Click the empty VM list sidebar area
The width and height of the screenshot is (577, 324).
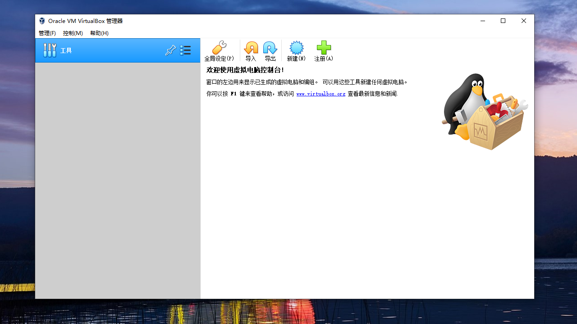pyautogui.click(x=117, y=180)
